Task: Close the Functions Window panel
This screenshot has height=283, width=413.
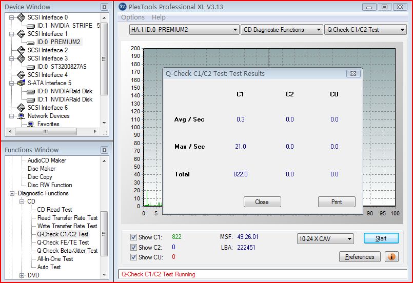Action: coord(104,150)
